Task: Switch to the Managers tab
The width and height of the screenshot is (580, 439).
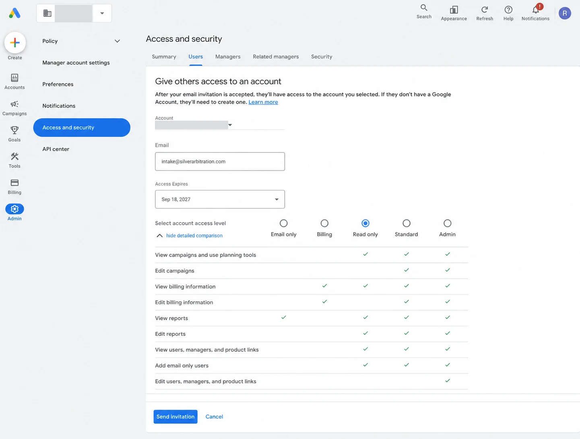Action: tap(228, 57)
